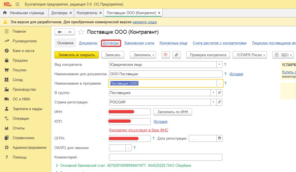Click the paperclip attached files icon
This screenshot has width=296, height=172.
click(176, 55)
